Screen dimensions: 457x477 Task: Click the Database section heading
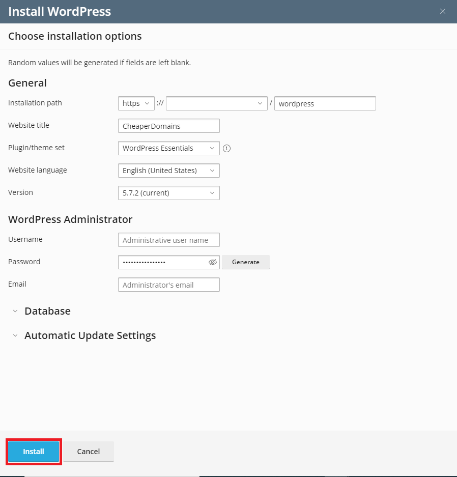pyautogui.click(x=47, y=311)
